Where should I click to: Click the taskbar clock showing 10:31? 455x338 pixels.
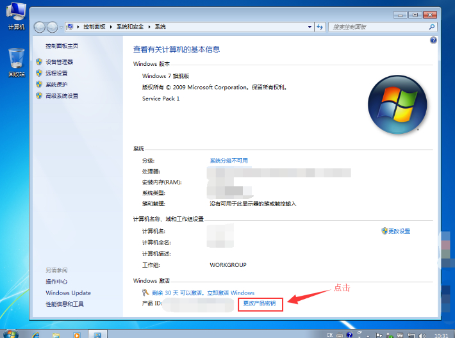pyautogui.click(x=441, y=335)
